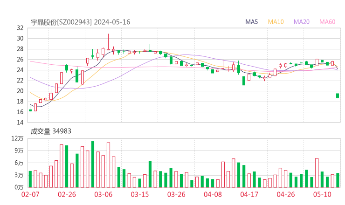Click the 14 price axis label
This screenshot has width=345, height=205.
(20, 122)
